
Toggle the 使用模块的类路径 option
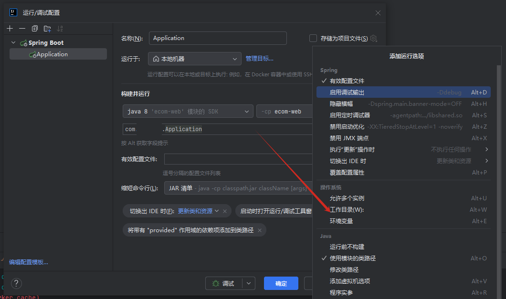352,258
